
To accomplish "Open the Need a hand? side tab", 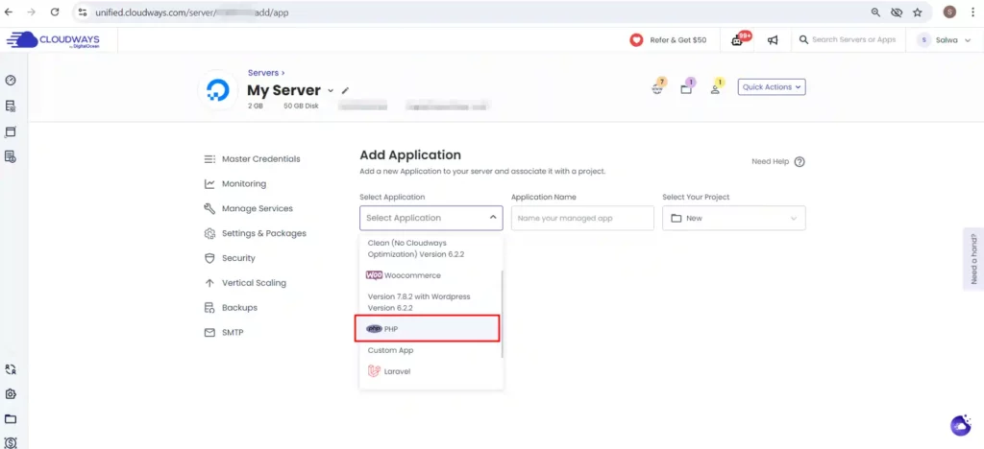I will [973, 259].
